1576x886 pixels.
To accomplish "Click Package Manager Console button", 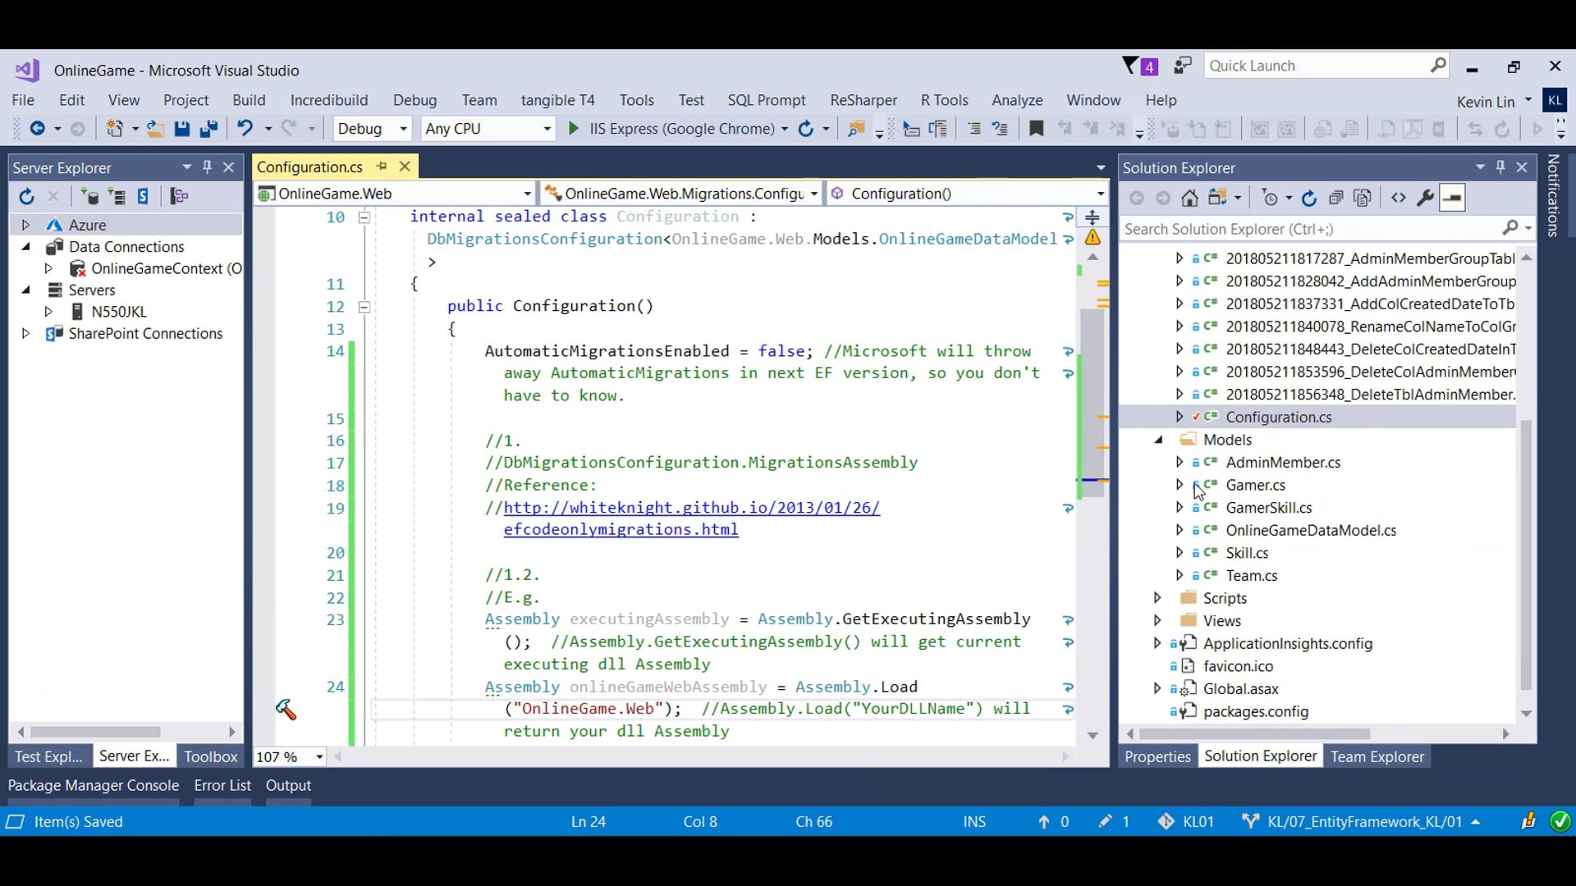I will pos(94,785).
